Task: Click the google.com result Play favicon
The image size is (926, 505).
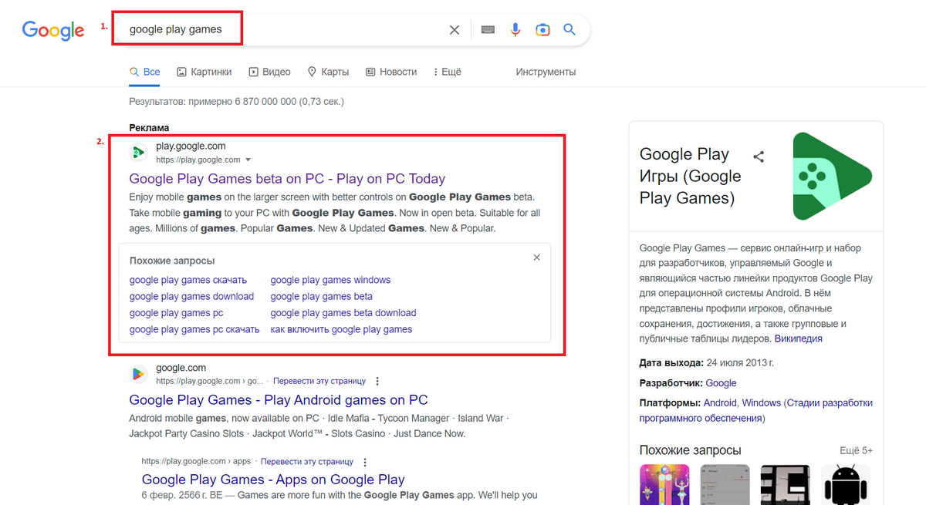Action: [138, 374]
